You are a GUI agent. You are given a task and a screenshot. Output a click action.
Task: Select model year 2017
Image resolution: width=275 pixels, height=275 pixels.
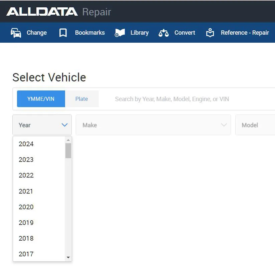(x=26, y=254)
